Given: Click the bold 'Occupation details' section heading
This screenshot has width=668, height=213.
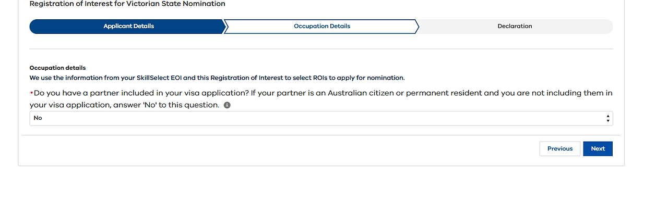Looking at the screenshot, I should coord(57,68).
